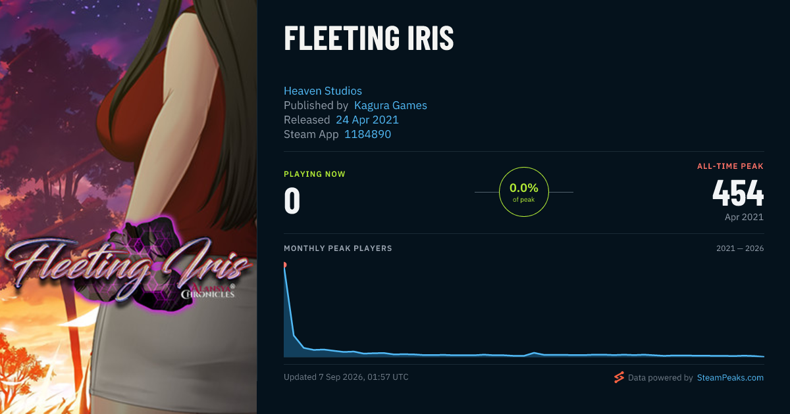The height and width of the screenshot is (414, 790).
Task: Click the Fleeting Iris heading
Action: [369, 39]
